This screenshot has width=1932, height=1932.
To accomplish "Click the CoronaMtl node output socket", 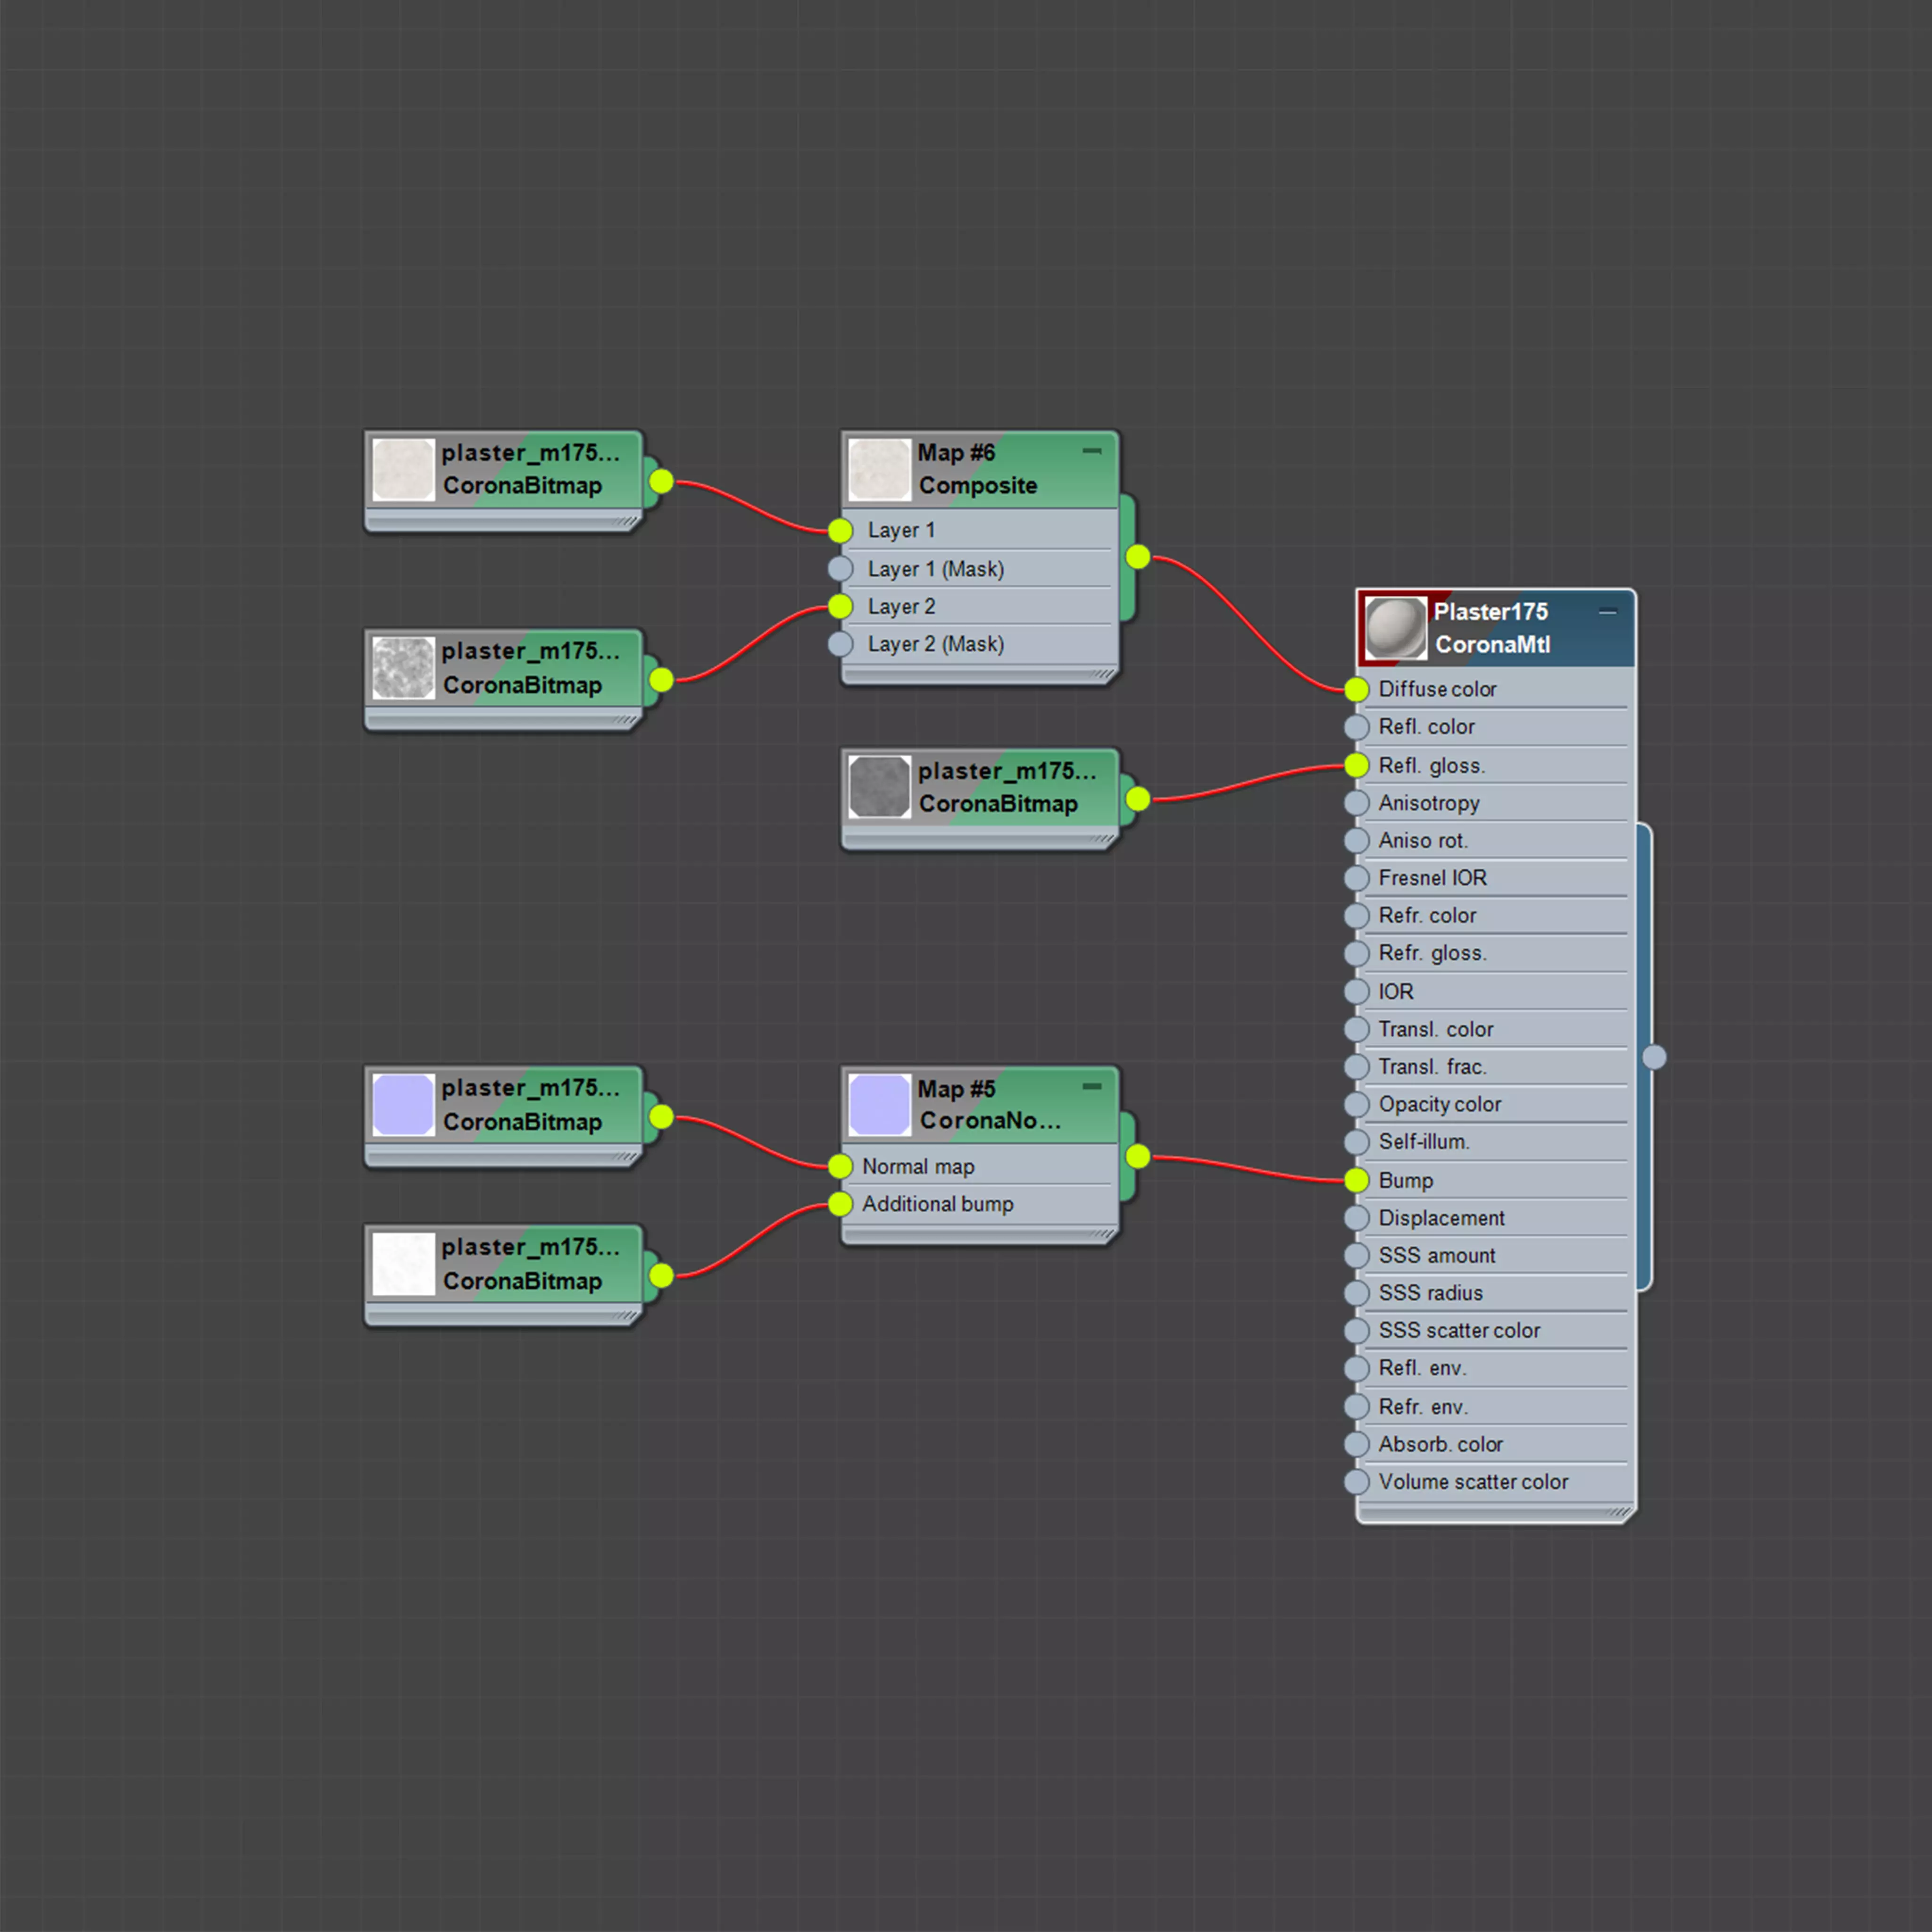I will [1654, 1057].
